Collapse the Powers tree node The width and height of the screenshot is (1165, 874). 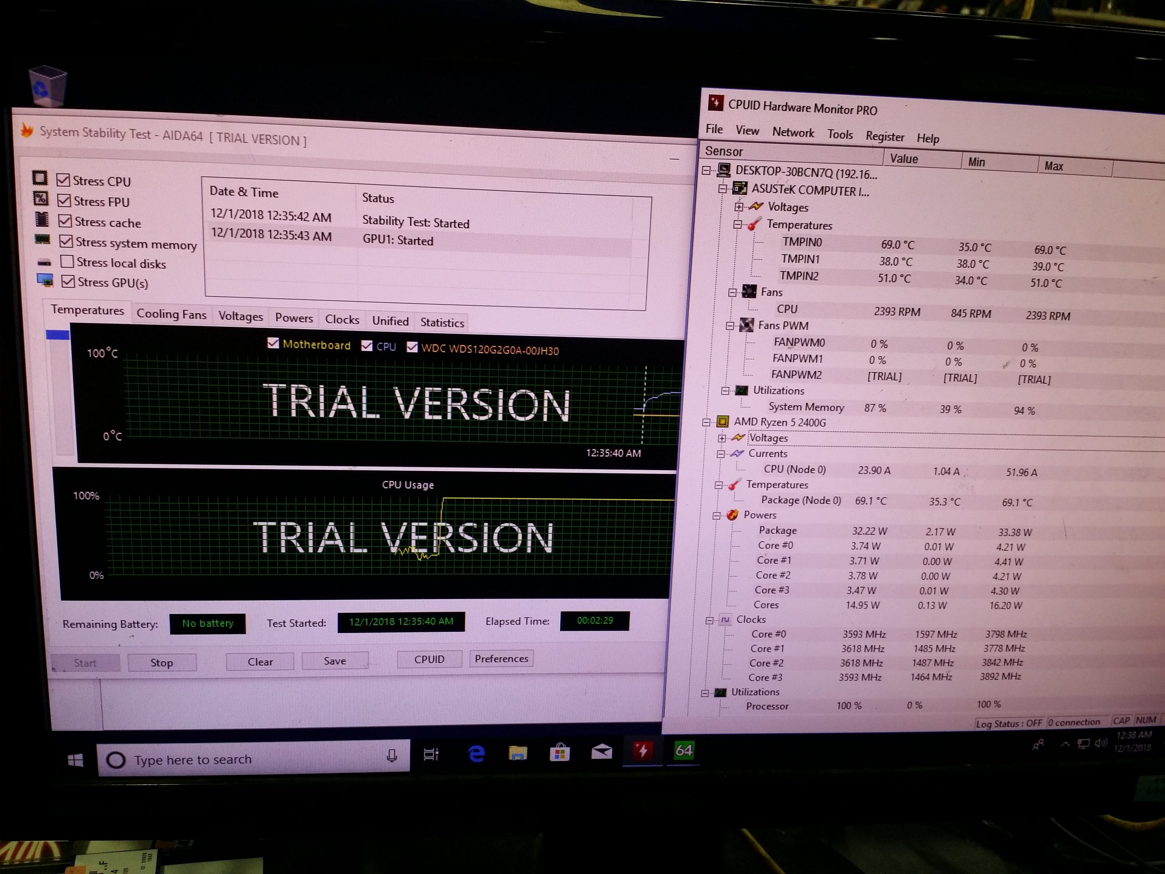716,515
